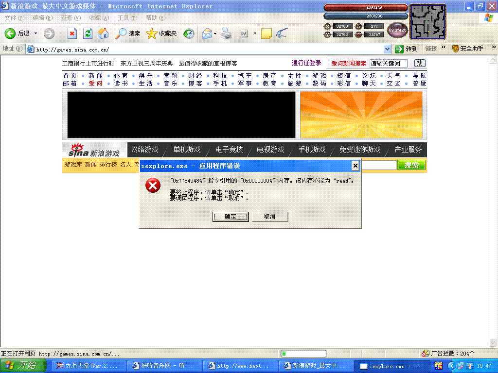Image resolution: width=498 pixels, height=373 pixels.
Task: Go to Home page via house icon
Action: click(x=103, y=34)
